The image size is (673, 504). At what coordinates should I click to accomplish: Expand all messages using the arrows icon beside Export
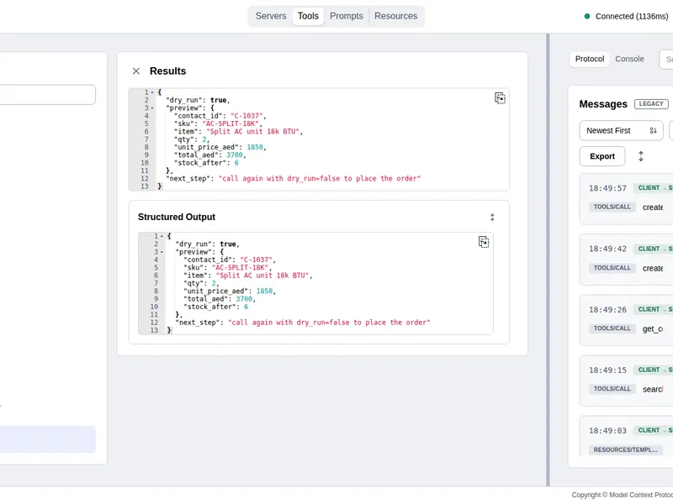pyautogui.click(x=641, y=156)
